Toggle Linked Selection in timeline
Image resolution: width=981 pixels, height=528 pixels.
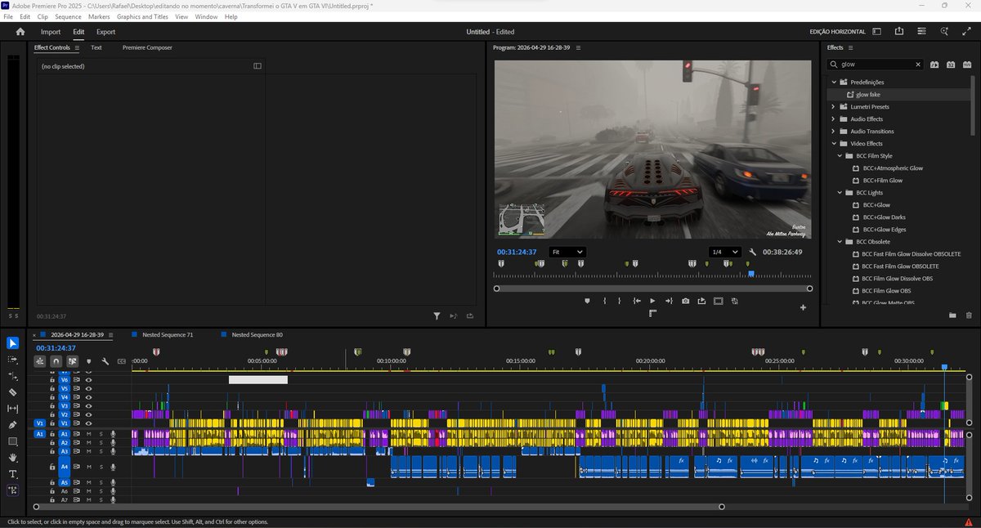[72, 361]
